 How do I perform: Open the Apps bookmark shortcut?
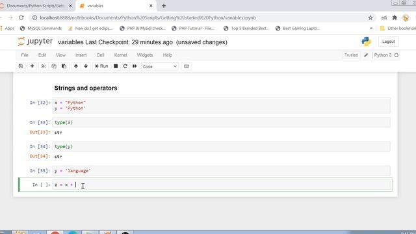tap(8, 29)
